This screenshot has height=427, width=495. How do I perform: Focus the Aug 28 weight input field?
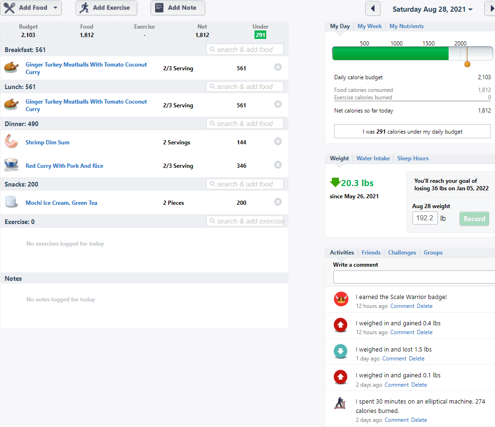point(425,218)
